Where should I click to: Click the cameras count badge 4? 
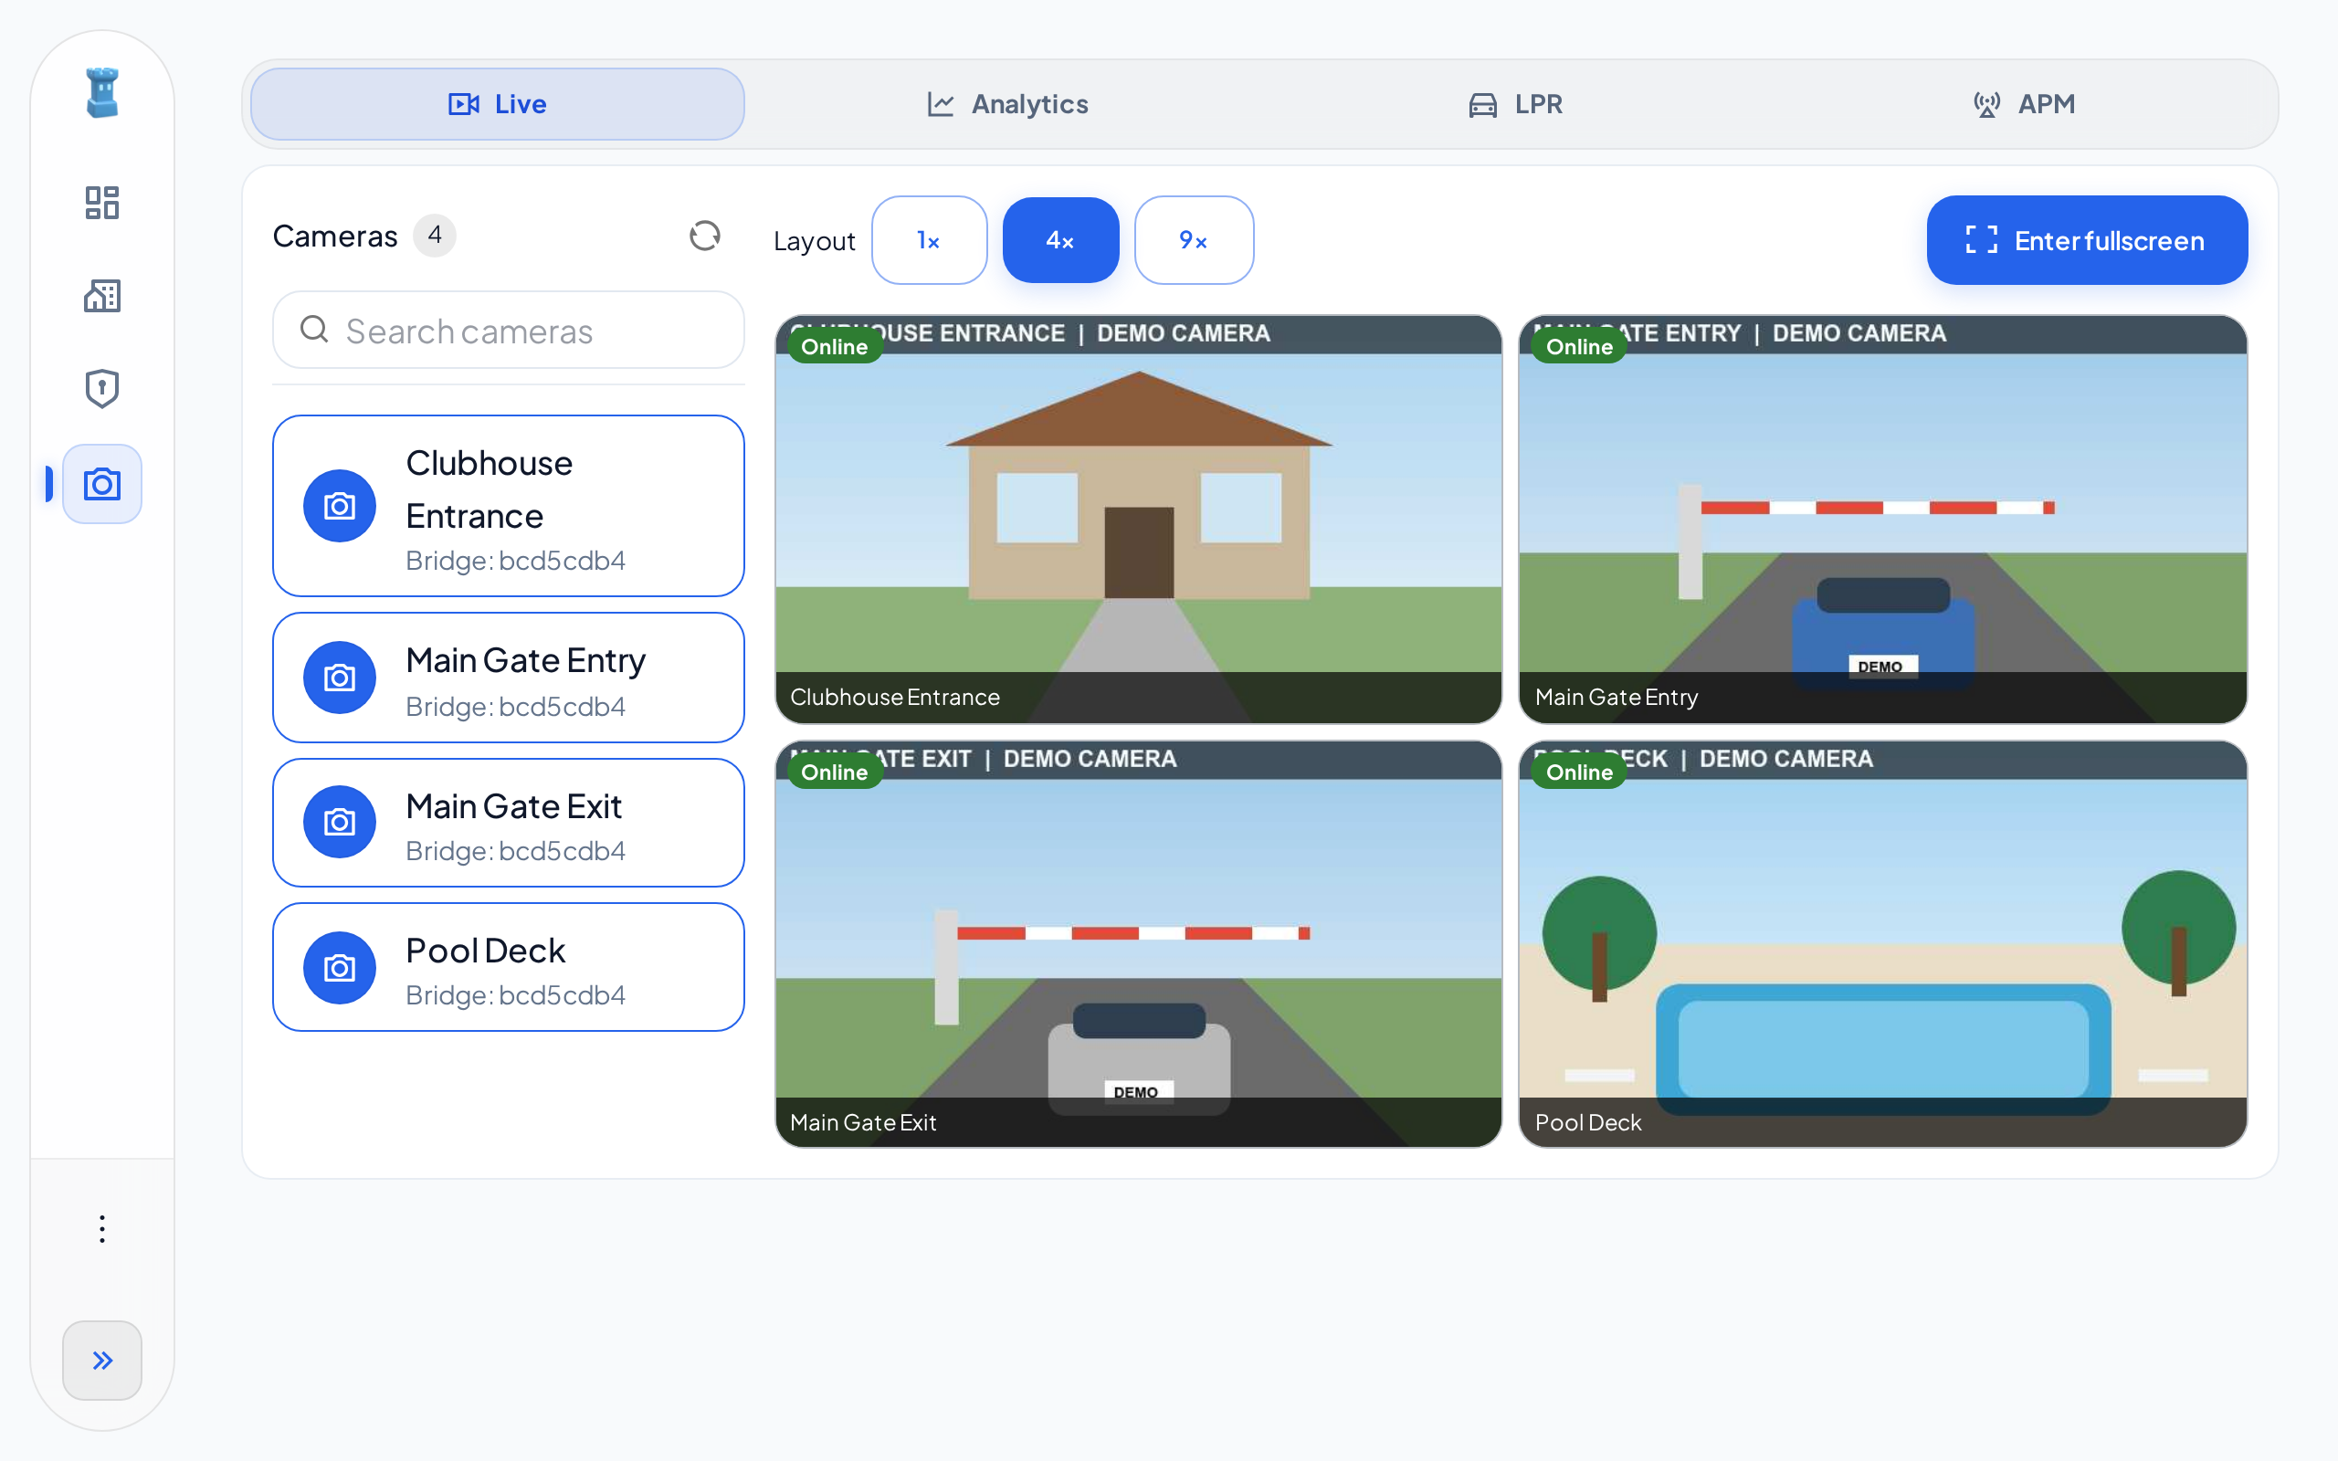(435, 236)
